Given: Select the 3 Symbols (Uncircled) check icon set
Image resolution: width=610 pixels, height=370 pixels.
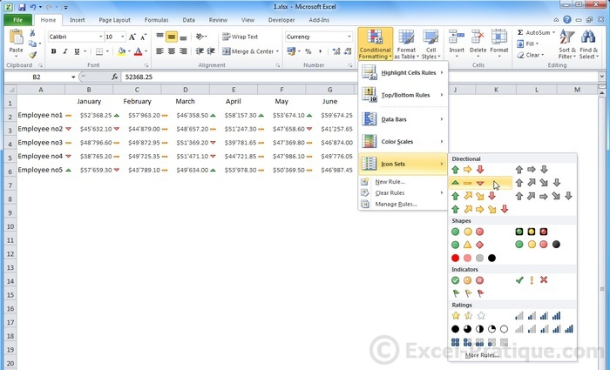Looking at the screenshot, I should [x=532, y=279].
